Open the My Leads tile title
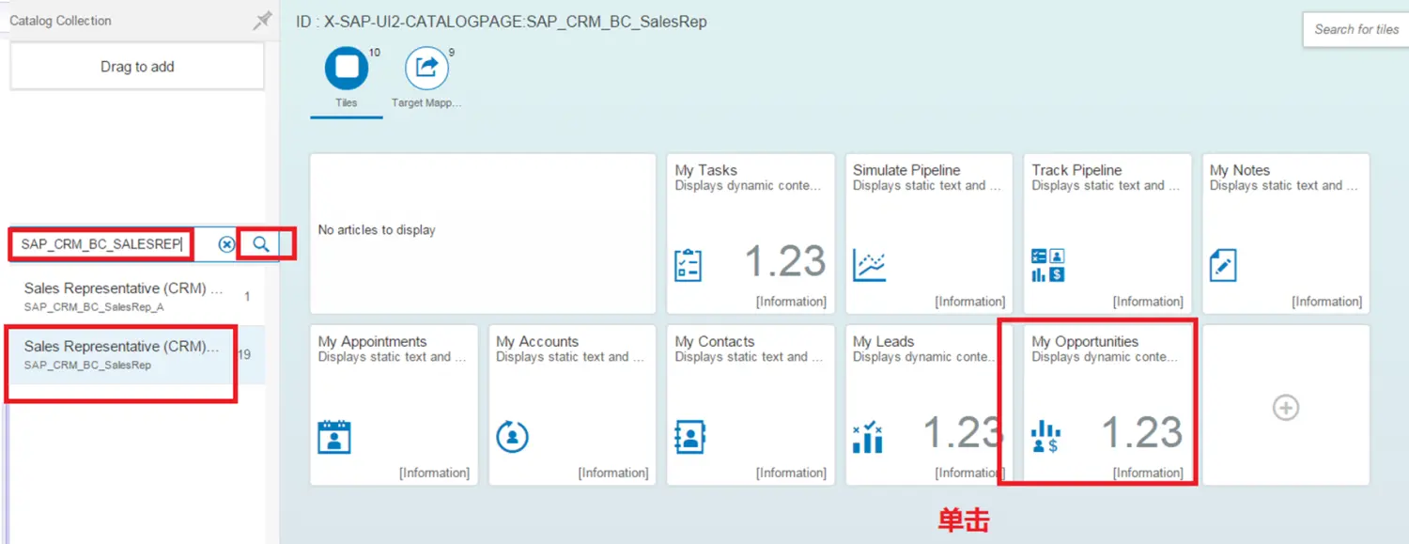The width and height of the screenshot is (1409, 544). coord(883,341)
